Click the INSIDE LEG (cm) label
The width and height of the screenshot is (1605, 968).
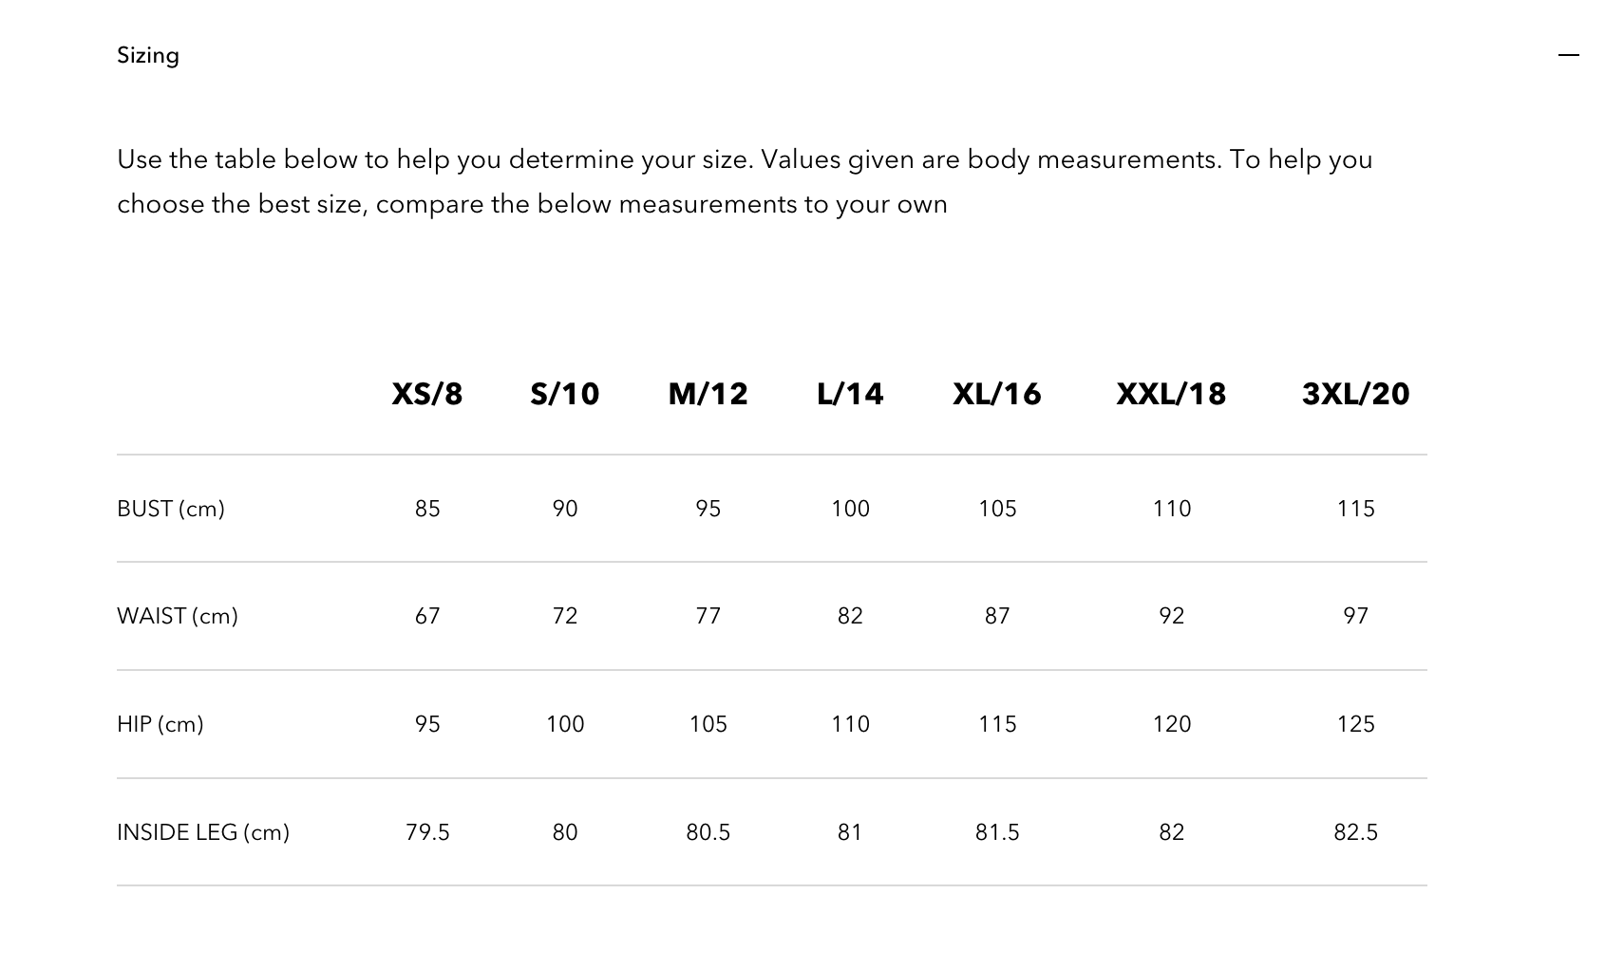[x=203, y=832]
